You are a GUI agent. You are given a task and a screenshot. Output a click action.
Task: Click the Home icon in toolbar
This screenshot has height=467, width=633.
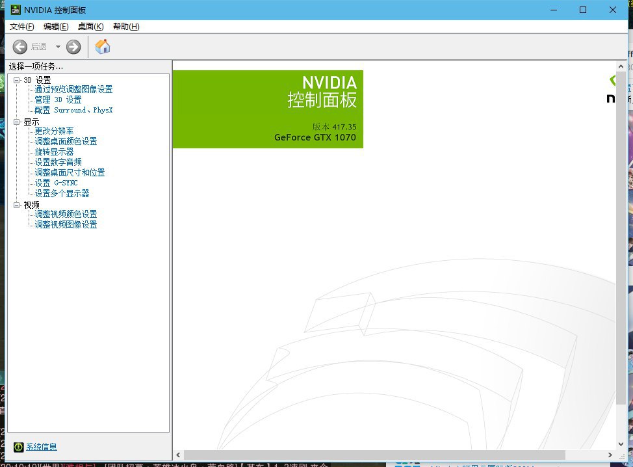[103, 46]
